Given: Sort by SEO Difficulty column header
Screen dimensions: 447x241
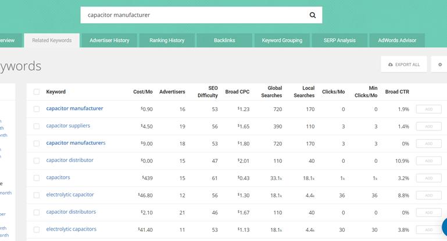Looking at the screenshot, I should [208, 92].
